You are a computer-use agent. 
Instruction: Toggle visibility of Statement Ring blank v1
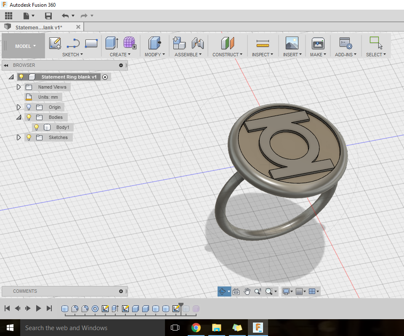[21, 76]
